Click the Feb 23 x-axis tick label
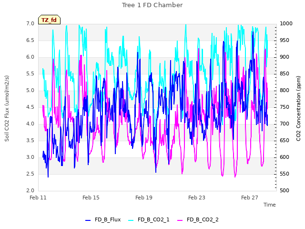Image resolution: width=305 pixels, height=229 pixels. pyautogui.click(x=197, y=198)
